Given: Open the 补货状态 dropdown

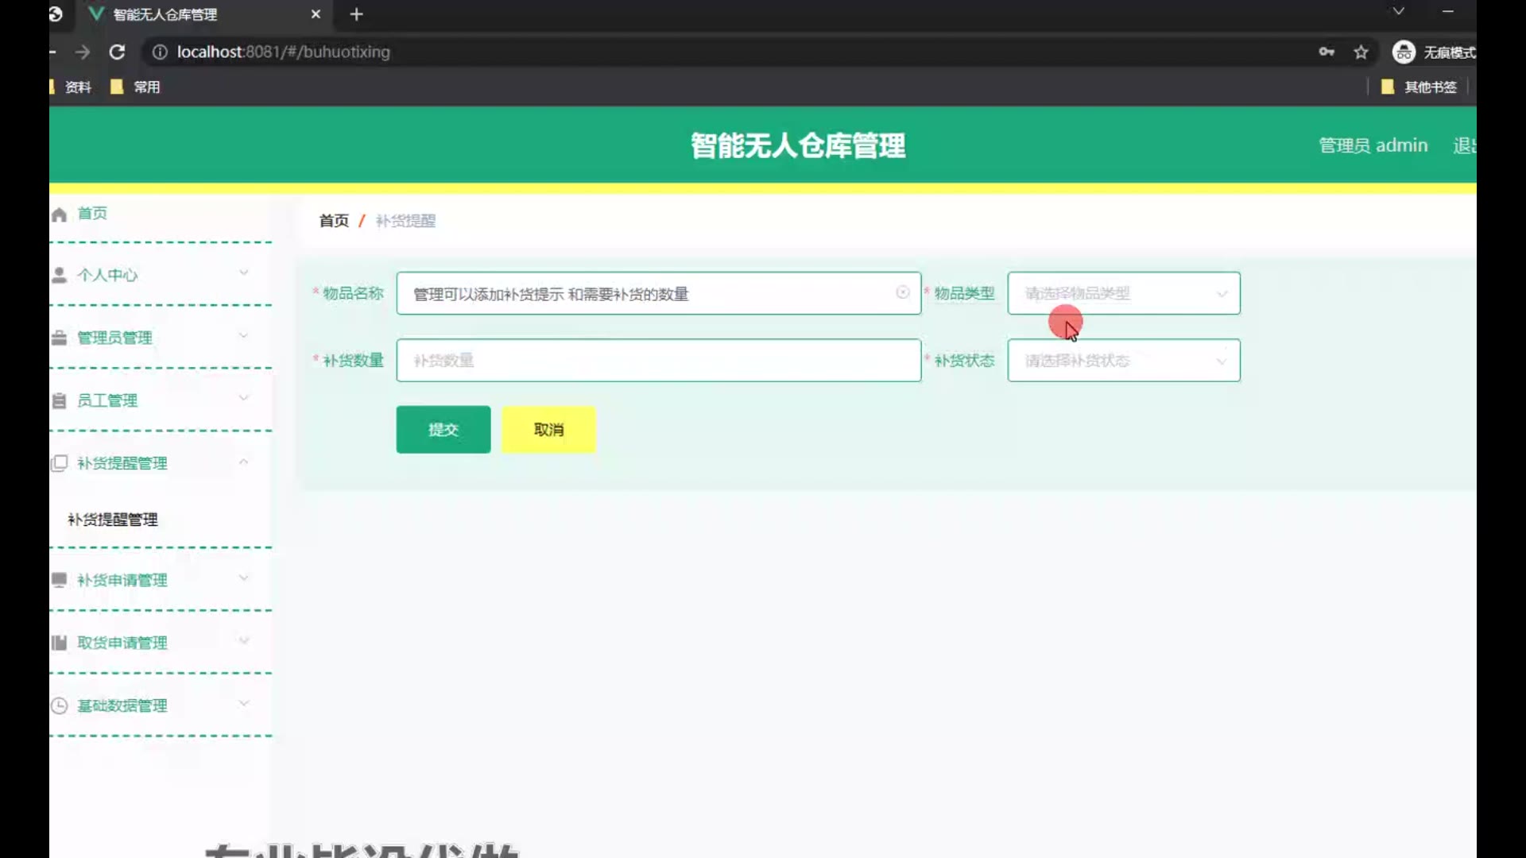Looking at the screenshot, I should coord(1123,361).
